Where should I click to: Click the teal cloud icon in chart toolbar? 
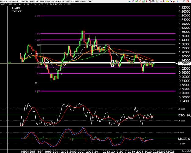tap(130, 1)
